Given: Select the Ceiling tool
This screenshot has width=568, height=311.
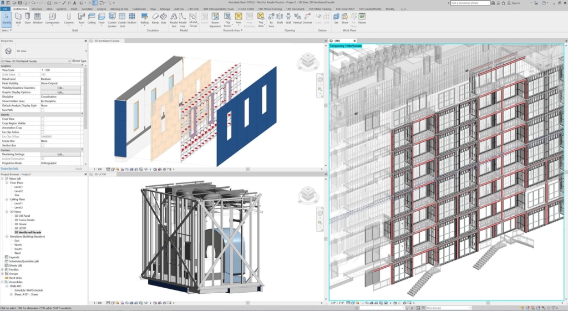Looking at the screenshot, I should click(x=92, y=18).
